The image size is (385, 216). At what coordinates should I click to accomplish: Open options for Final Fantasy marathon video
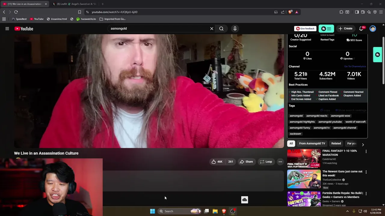click(366, 151)
